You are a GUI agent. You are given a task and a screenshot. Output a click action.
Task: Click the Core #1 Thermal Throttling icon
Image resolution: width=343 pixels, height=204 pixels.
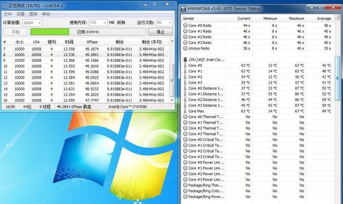coord(185,122)
